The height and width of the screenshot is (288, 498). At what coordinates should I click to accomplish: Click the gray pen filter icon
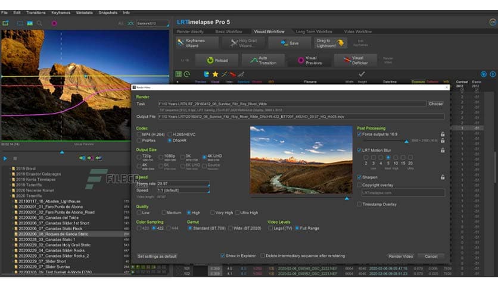(241, 74)
